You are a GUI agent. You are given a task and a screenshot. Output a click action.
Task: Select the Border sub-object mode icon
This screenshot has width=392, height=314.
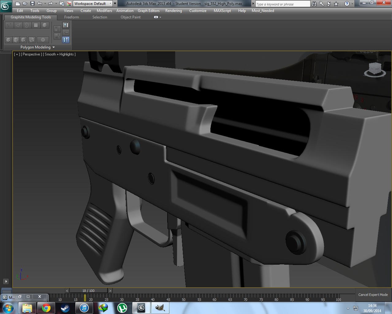[x=27, y=25]
